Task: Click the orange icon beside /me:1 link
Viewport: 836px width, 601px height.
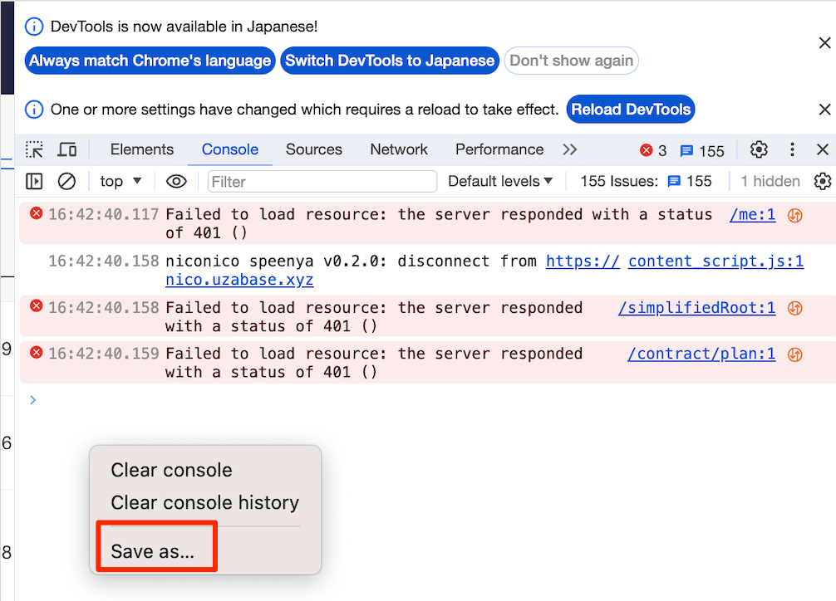Action: [x=794, y=215]
